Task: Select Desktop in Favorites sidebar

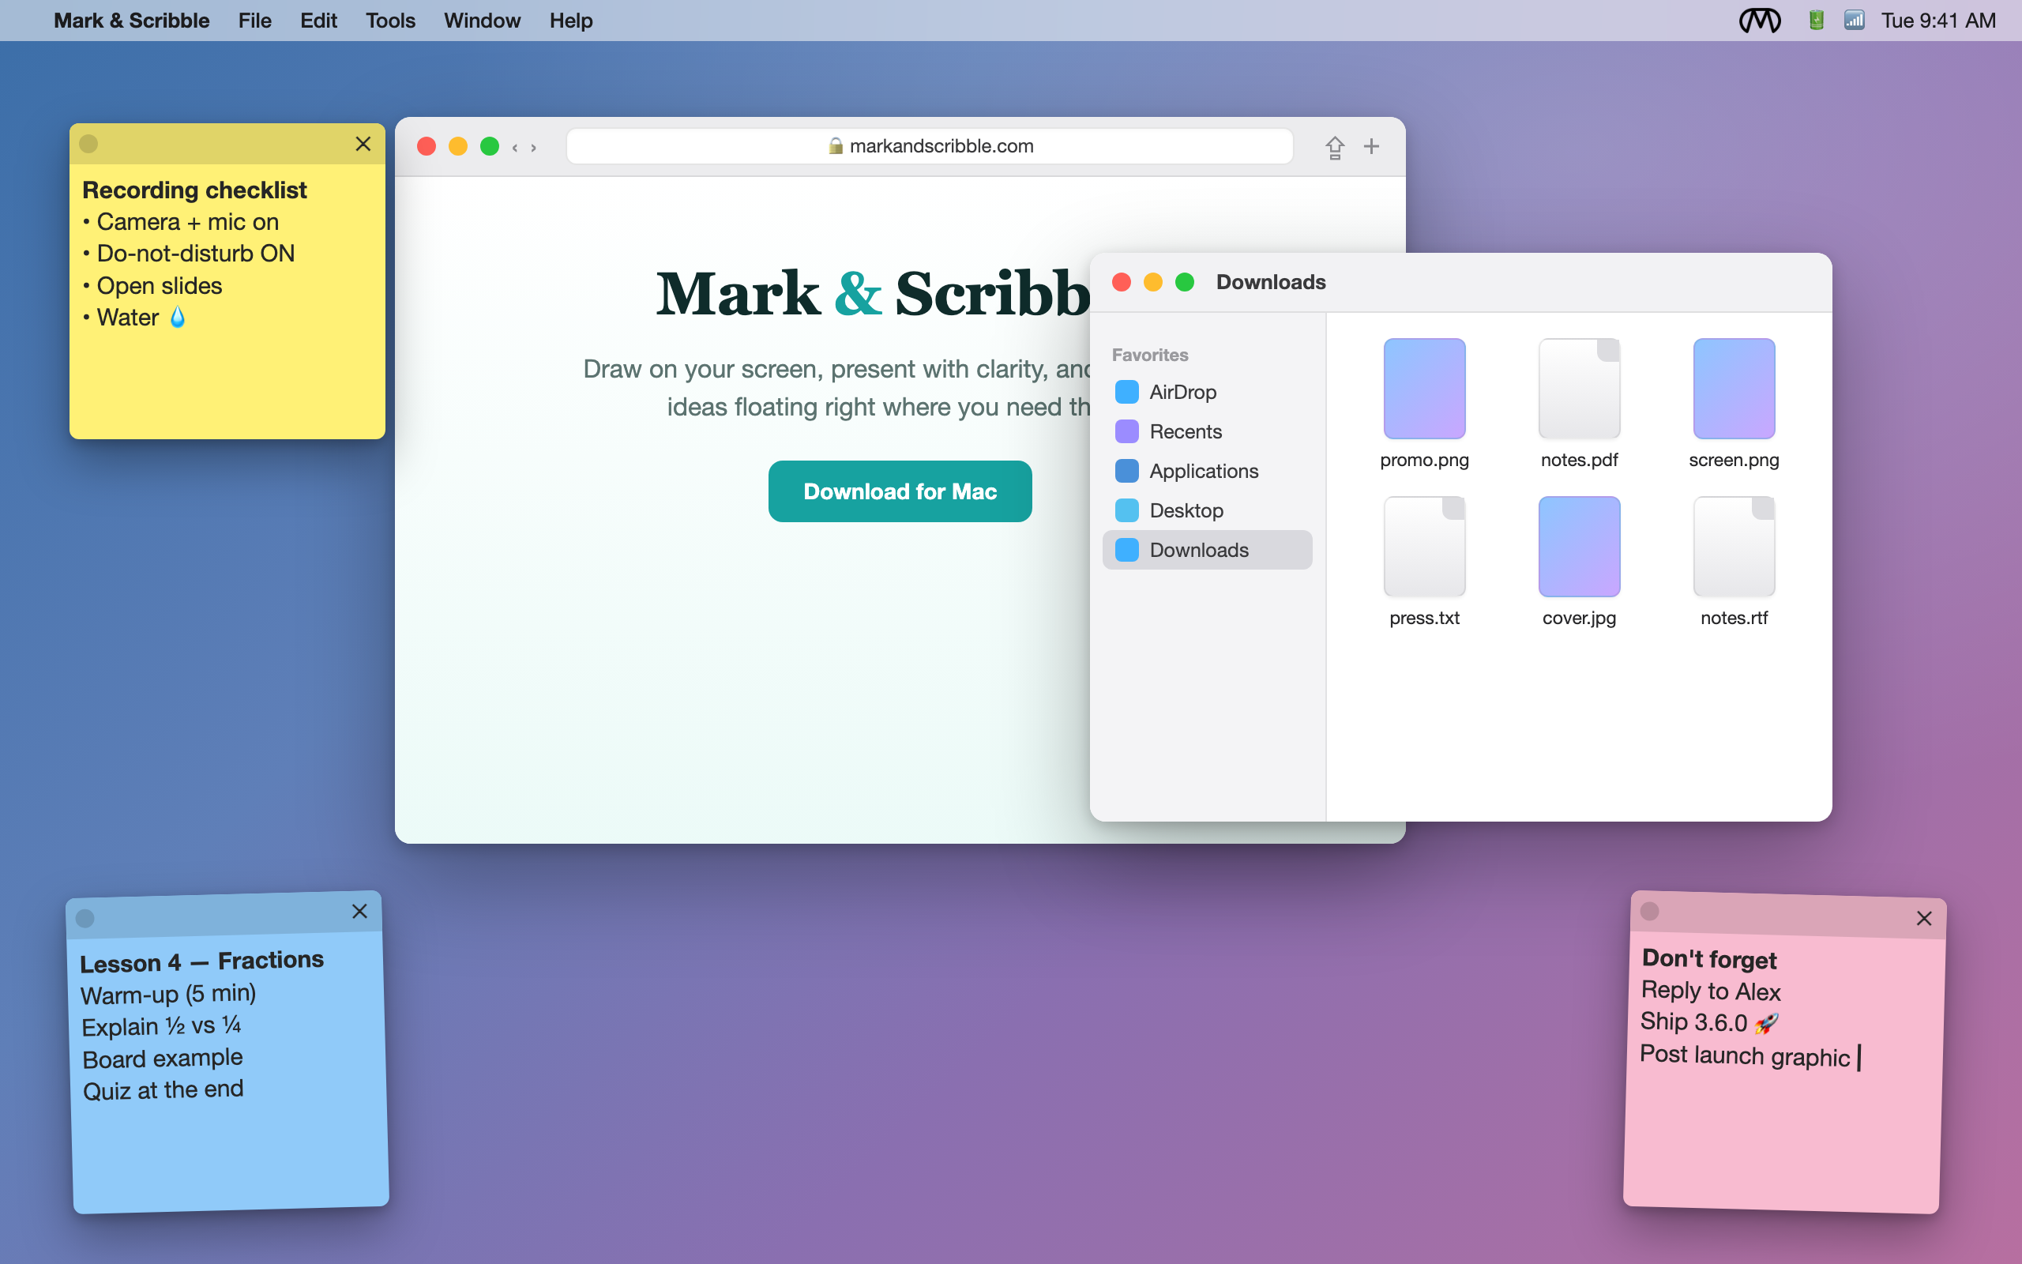Action: (1208, 510)
